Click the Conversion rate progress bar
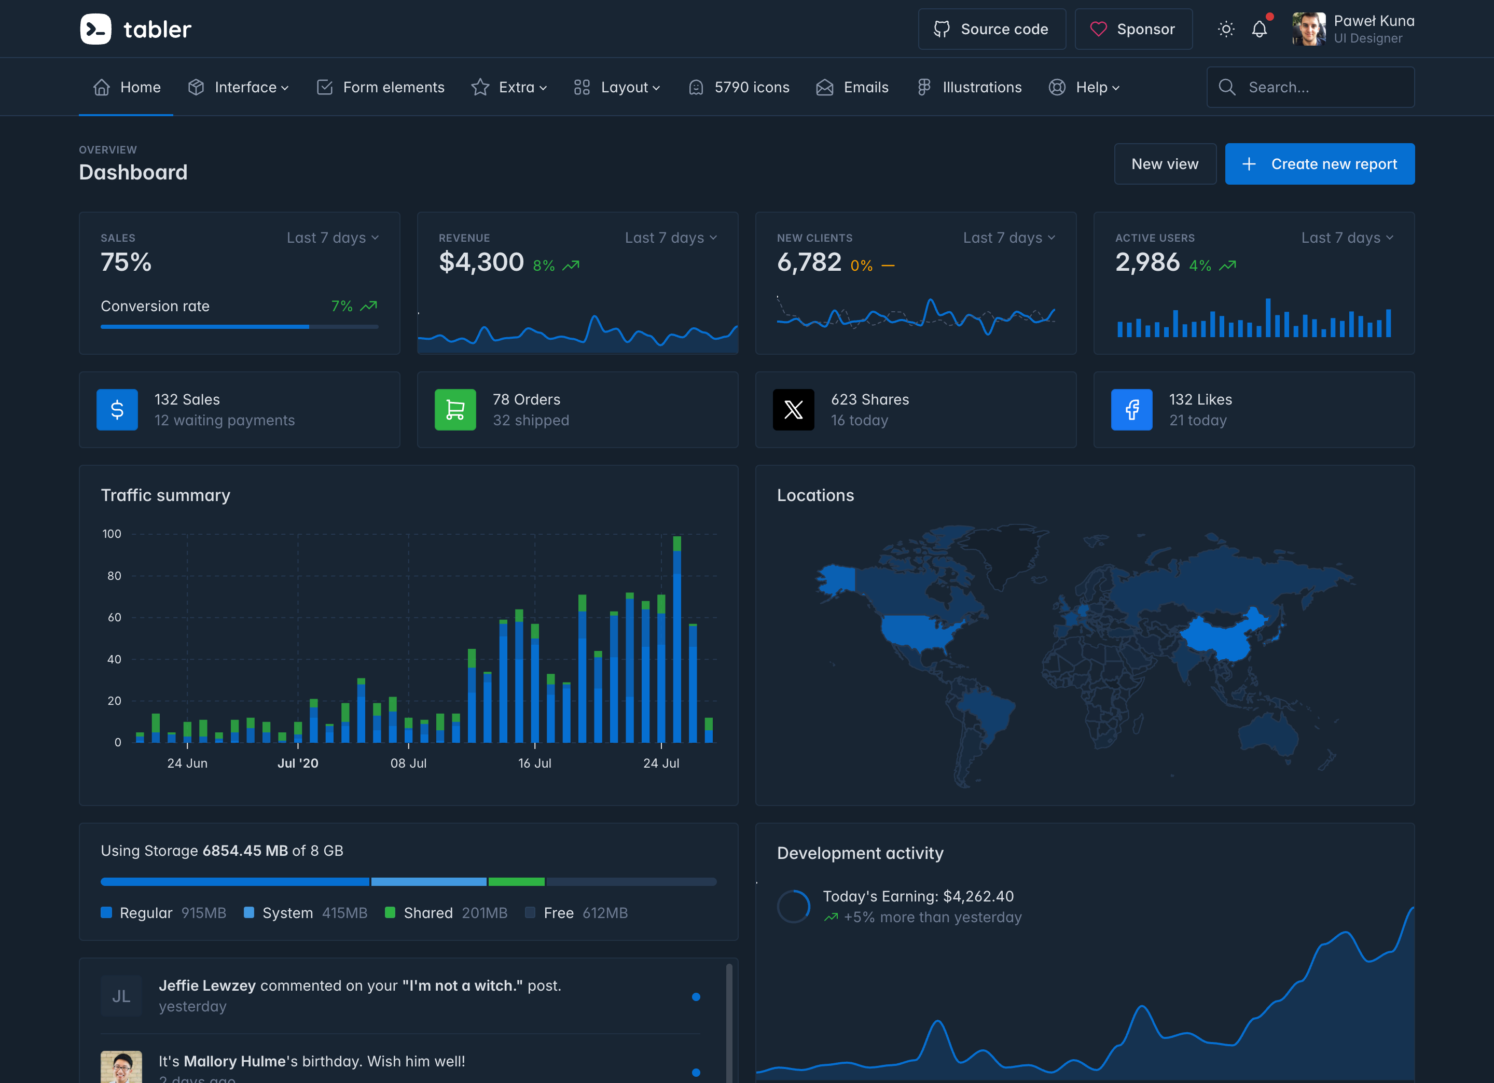The image size is (1494, 1083). click(239, 327)
